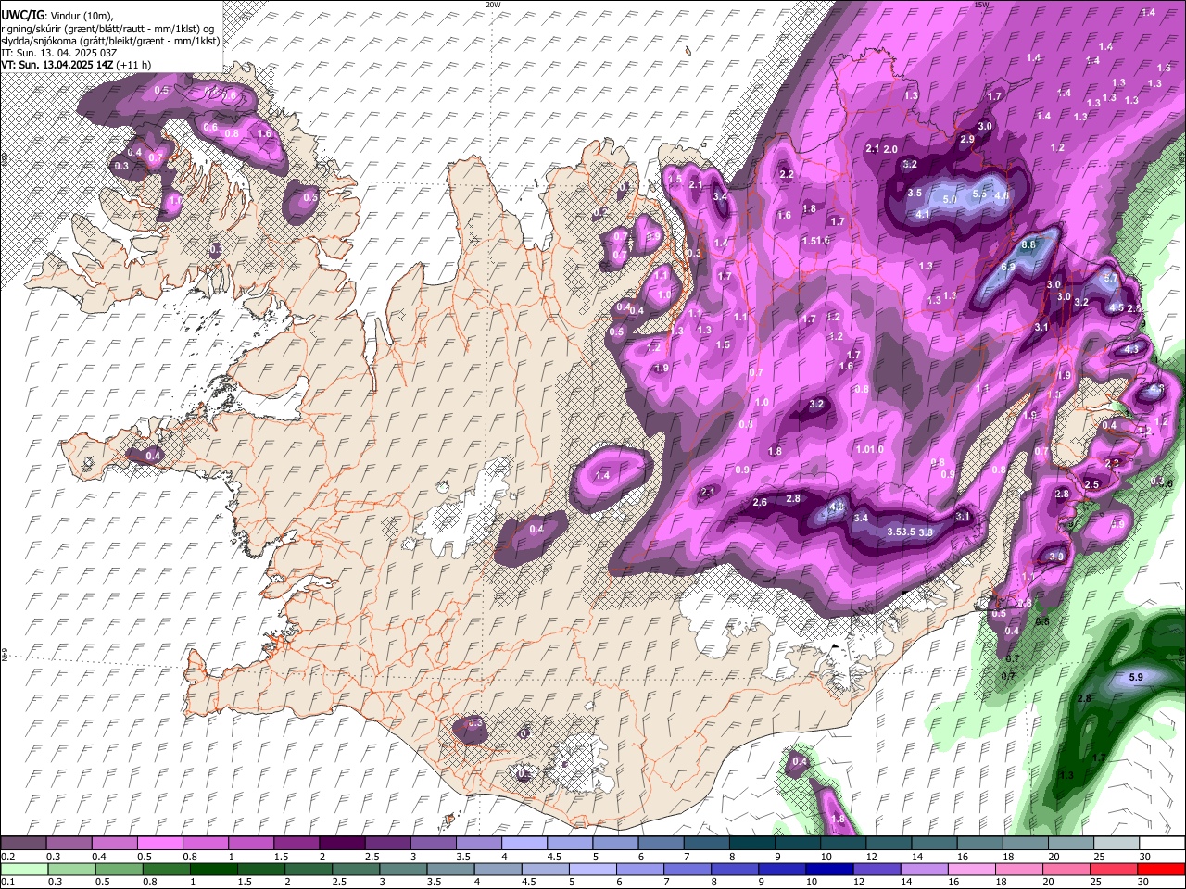
Task: Click the bright magenta 0.5 swatch in the snow legend
Action: [159, 844]
